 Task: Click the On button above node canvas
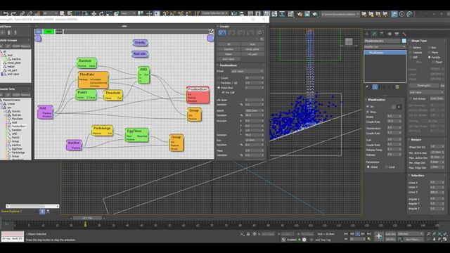[x=39, y=32]
